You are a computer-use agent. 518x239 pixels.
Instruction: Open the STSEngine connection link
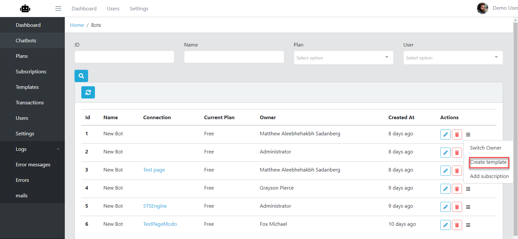pos(155,206)
